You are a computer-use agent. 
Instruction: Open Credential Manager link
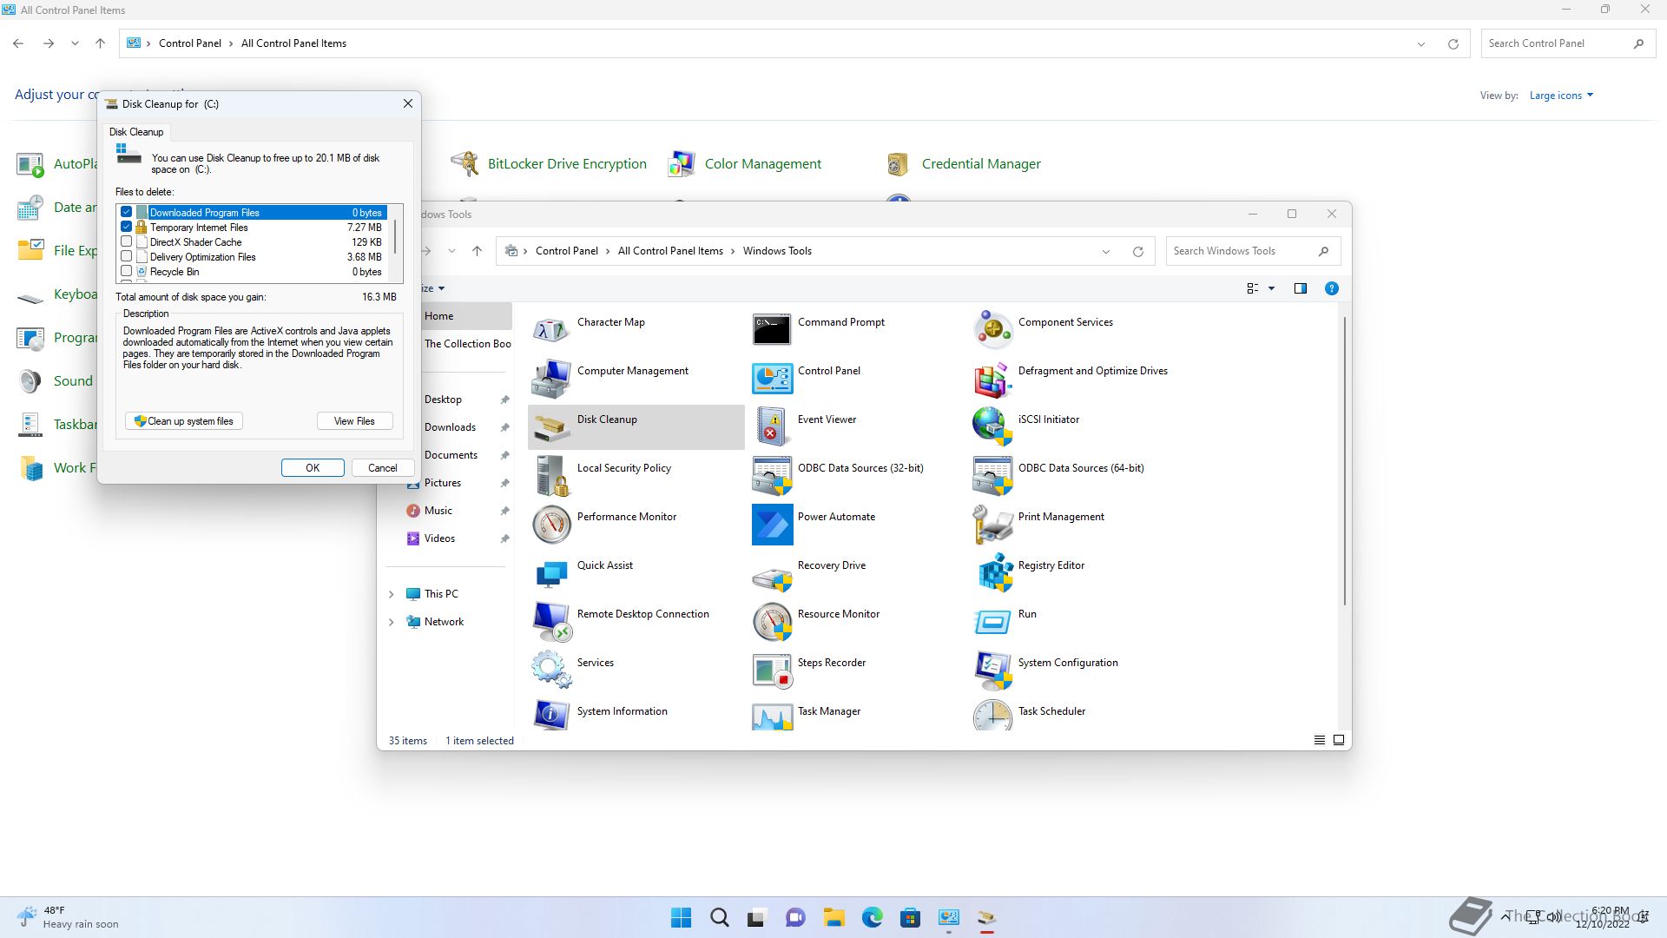981,163
